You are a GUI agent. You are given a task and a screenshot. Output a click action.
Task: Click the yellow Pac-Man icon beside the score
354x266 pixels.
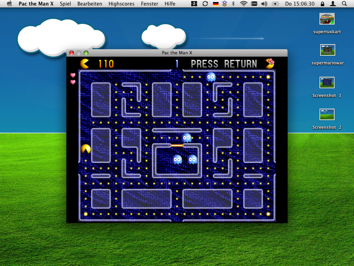point(85,64)
